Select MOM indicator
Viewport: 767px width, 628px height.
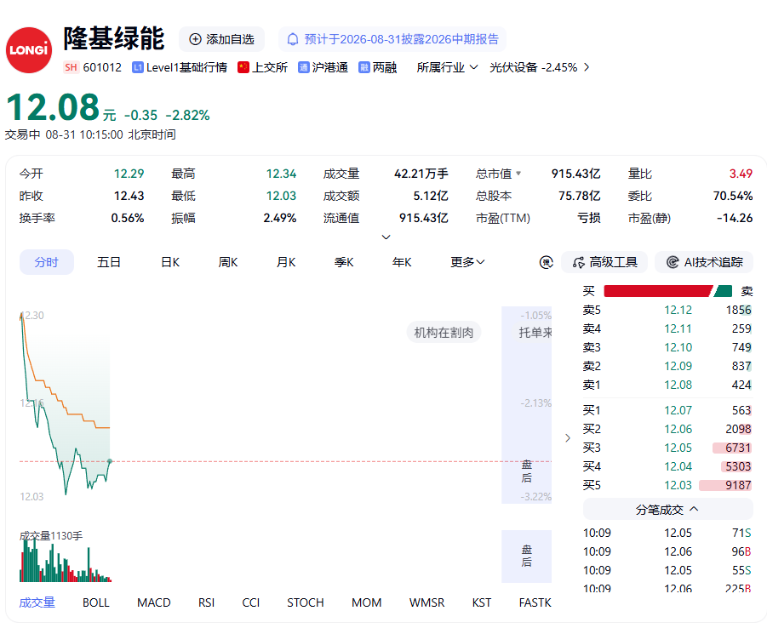(x=366, y=603)
